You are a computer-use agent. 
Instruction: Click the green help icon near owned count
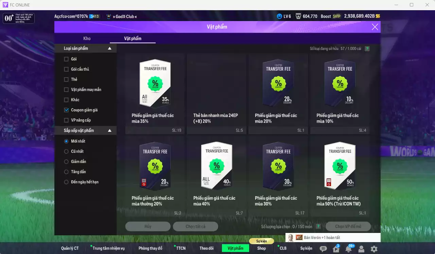367,49
